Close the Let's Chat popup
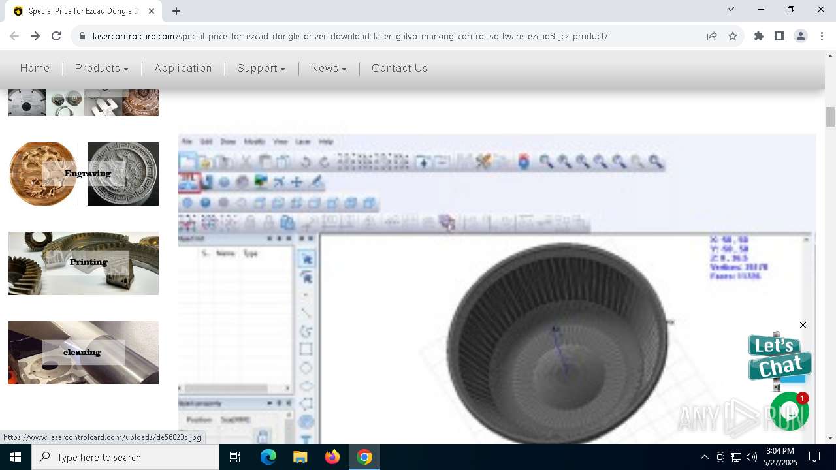836x470 pixels. tap(803, 325)
